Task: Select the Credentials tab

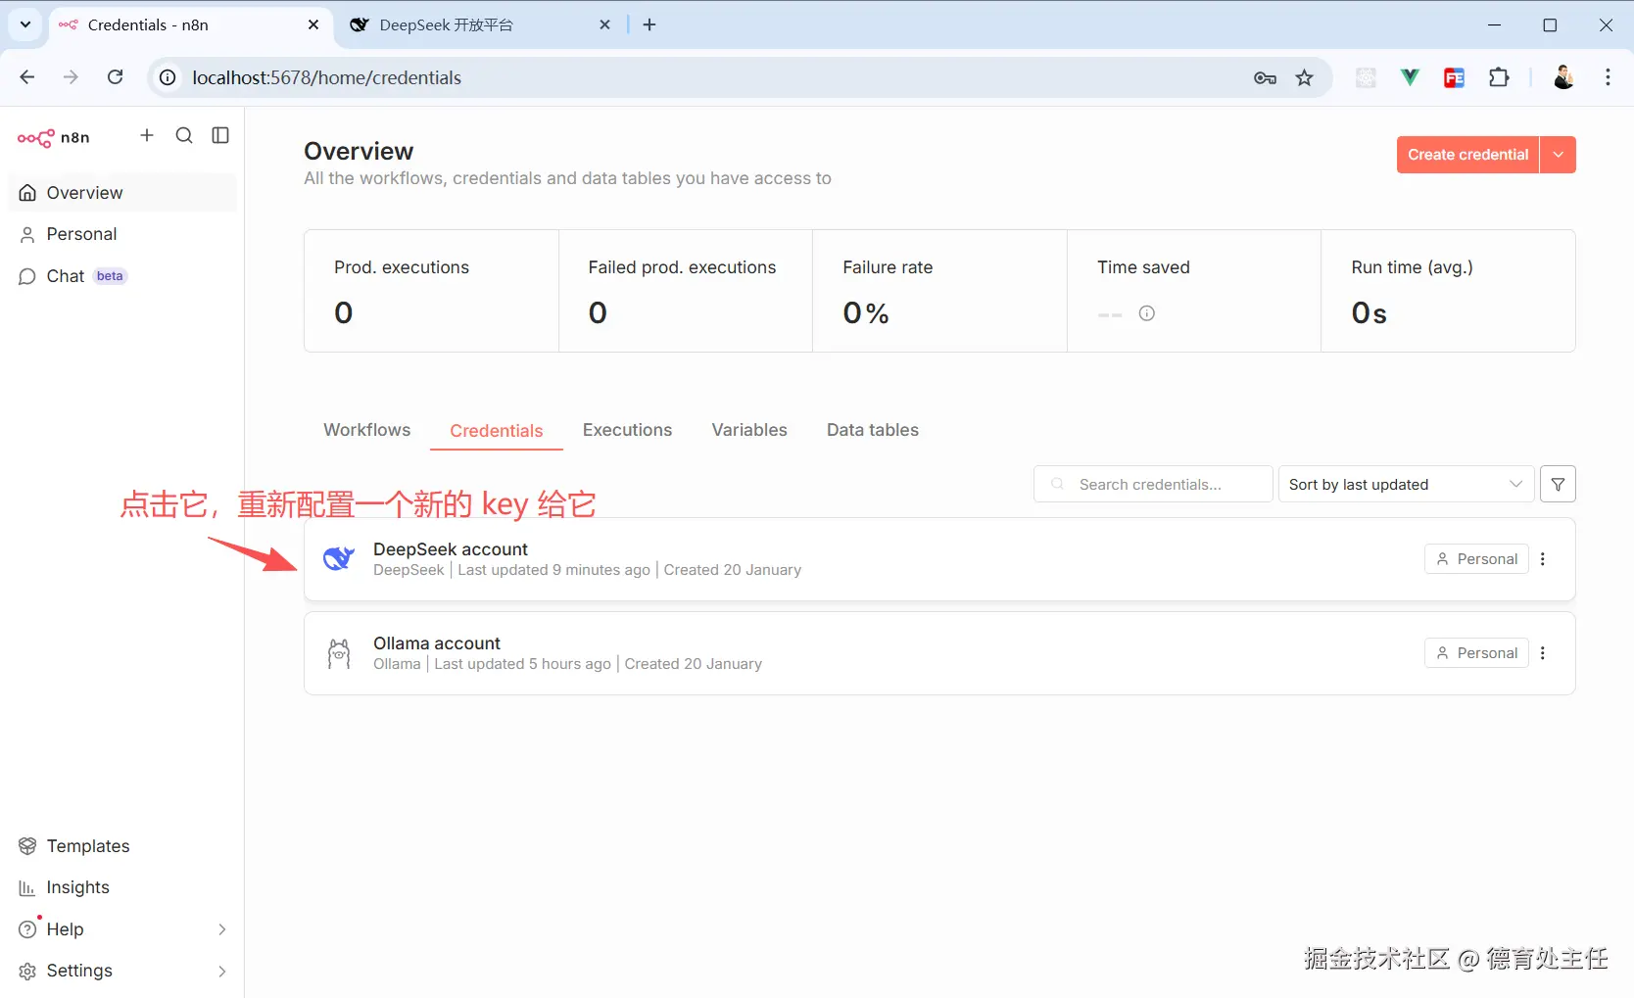Action: point(497,431)
